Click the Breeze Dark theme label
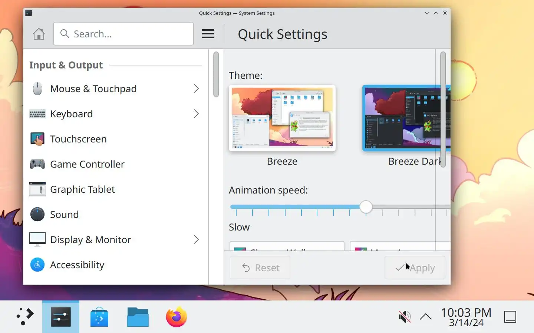This screenshot has width=534, height=333. tap(415, 161)
